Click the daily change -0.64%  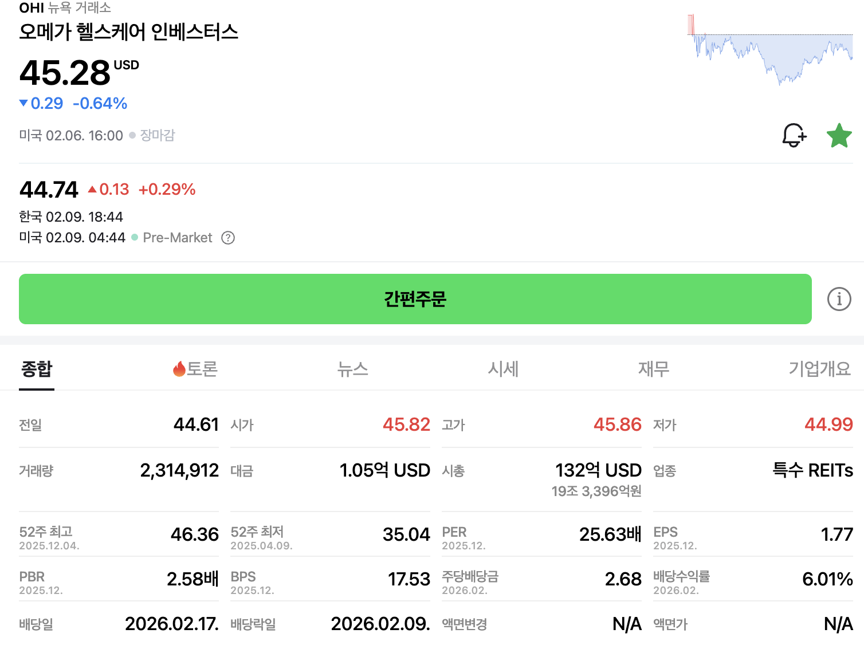point(100,104)
